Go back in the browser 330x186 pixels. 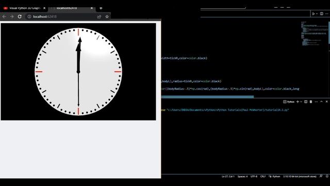coord(4,17)
